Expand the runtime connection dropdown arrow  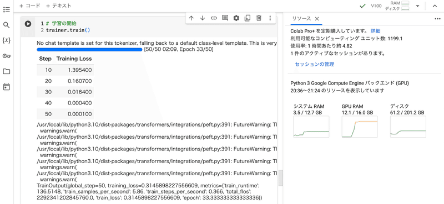417,6
